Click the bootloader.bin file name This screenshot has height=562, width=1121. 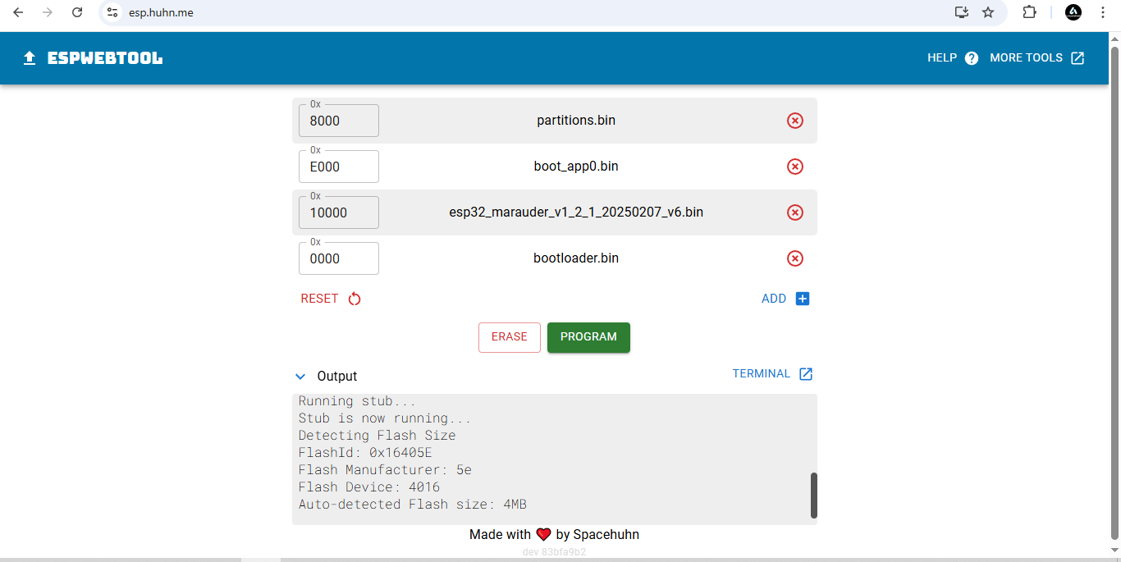576,258
